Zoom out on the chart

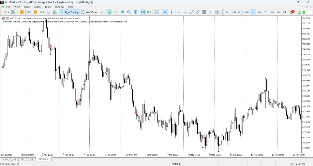129,12
